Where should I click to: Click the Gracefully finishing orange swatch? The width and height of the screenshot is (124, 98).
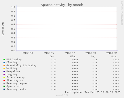(4, 65)
